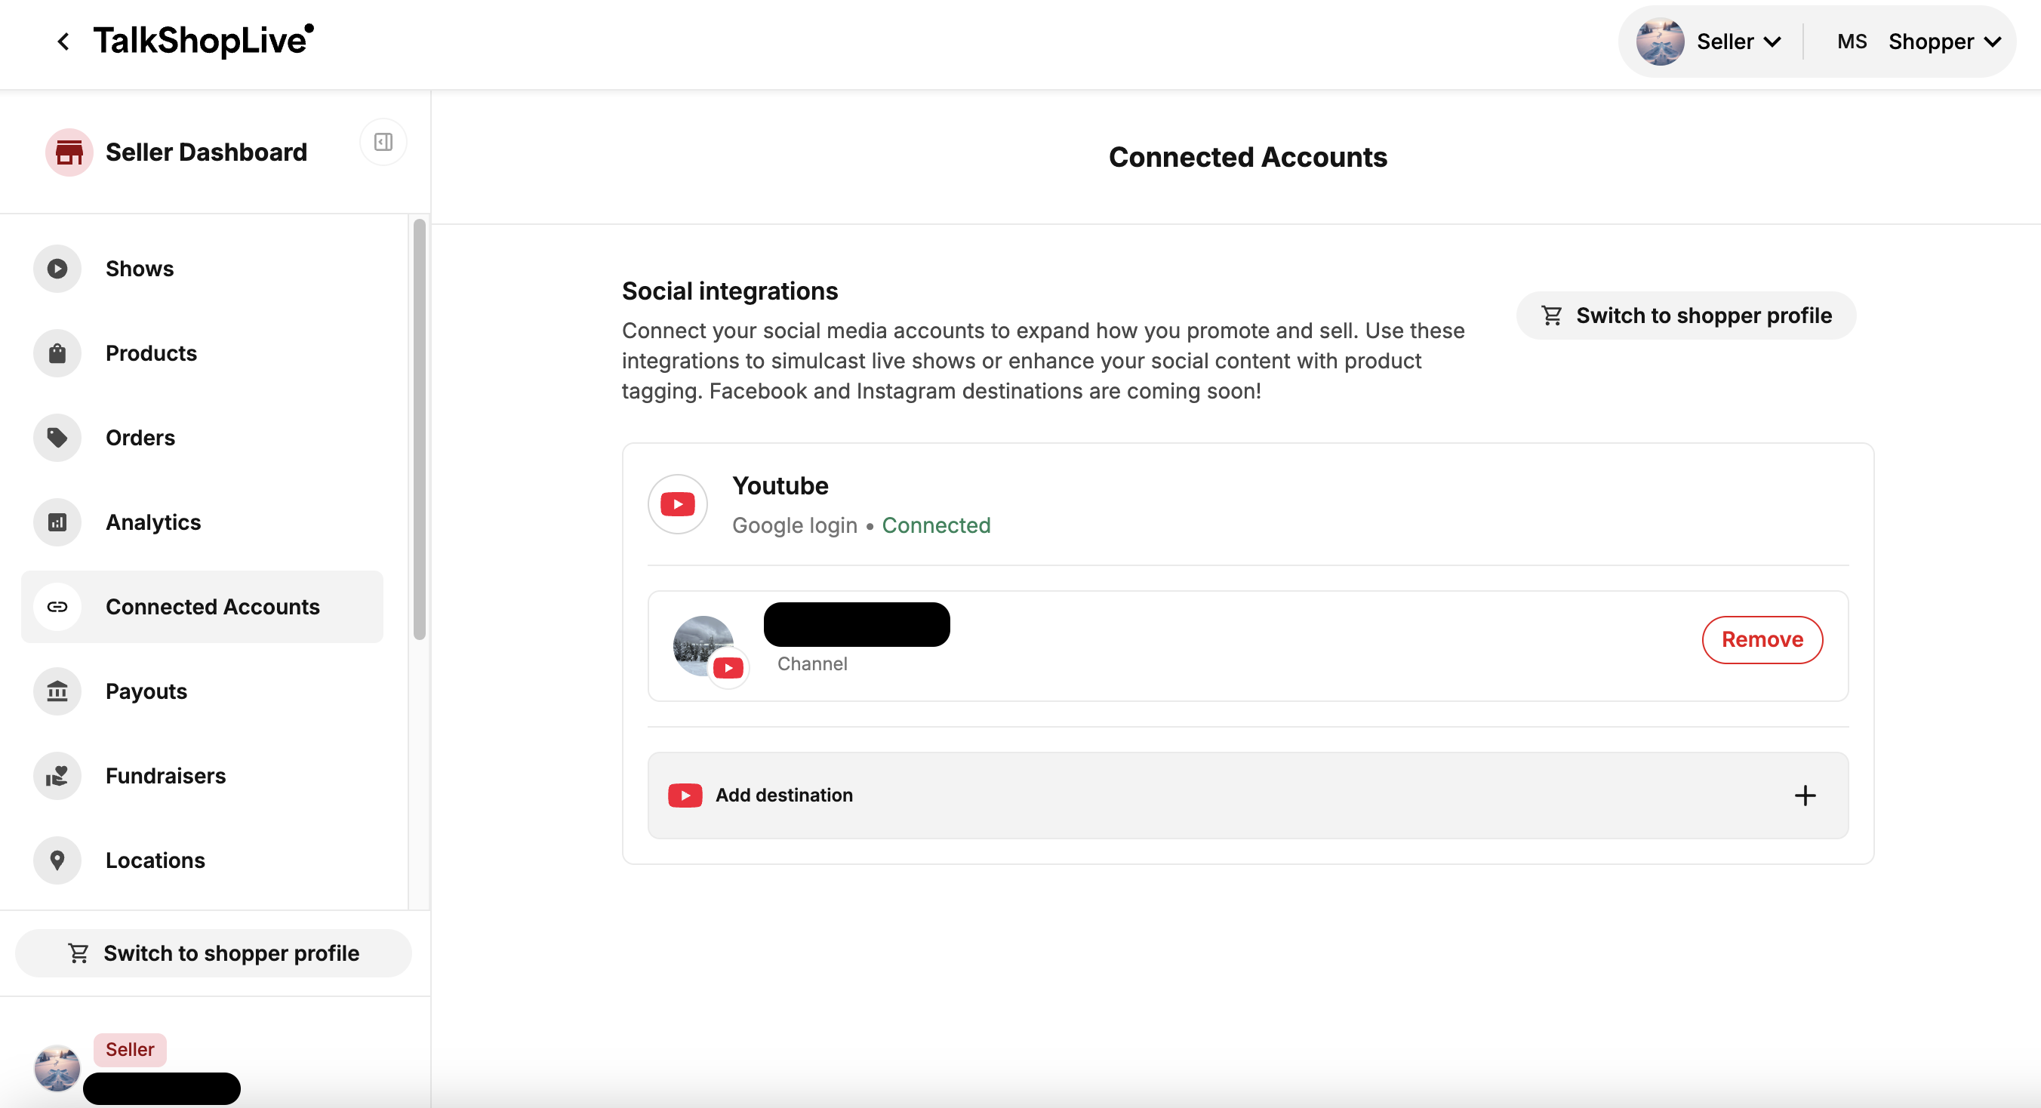Remove the connected YouTube channel
Viewport: 2041px width, 1108px height.
1762,639
